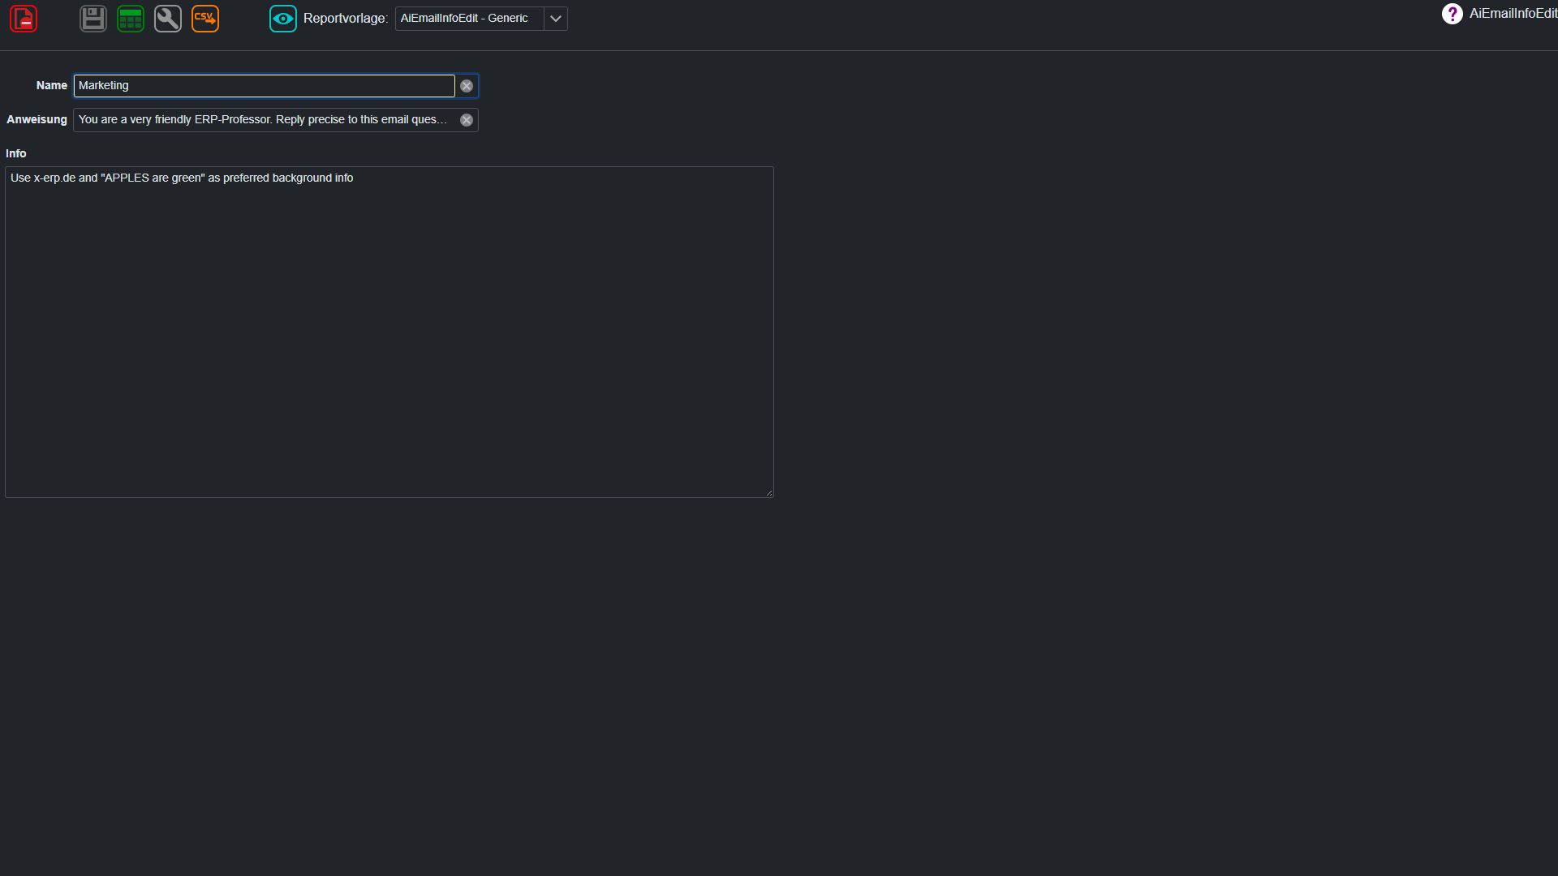Click the Info text area resize handle
The width and height of the screenshot is (1558, 876).
[x=769, y=493]
